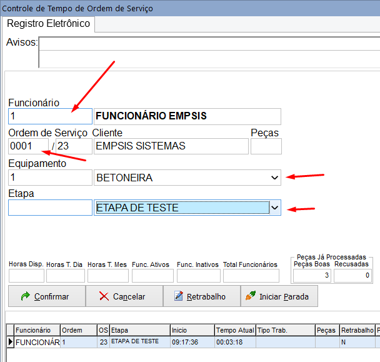Image resolution: width=380 pixels, height=362 pixels.
Task: Click the green arrow Confirmar icon
Action: tap(25, 296)
